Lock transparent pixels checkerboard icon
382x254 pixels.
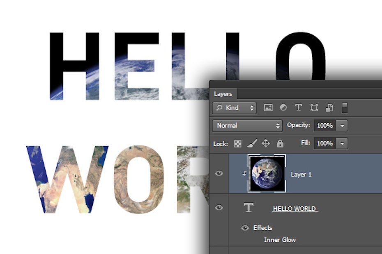[237, 143]
